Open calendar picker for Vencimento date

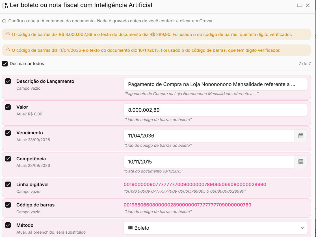(301, 135)
